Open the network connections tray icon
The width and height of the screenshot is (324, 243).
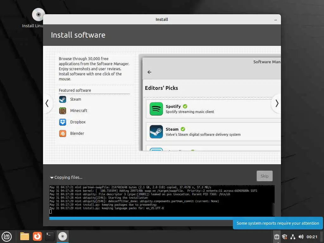[x=293, y=237]
